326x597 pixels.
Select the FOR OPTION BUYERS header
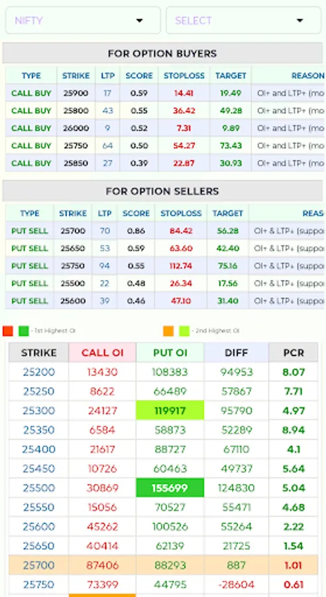[162, 53]
